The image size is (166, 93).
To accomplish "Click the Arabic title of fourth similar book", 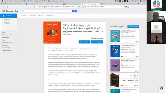I will [x=134, y=75].
